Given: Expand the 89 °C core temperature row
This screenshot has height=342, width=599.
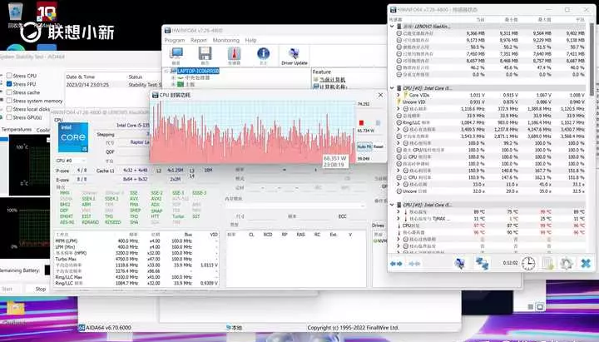Looking at the screenshot, I should click(x=399, y=211).
